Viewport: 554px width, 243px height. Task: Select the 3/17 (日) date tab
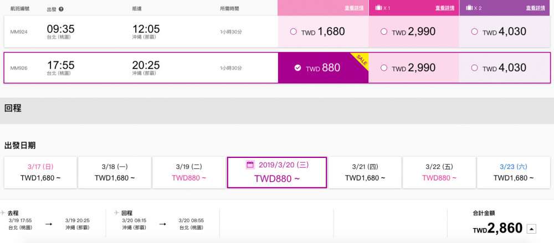40,172
